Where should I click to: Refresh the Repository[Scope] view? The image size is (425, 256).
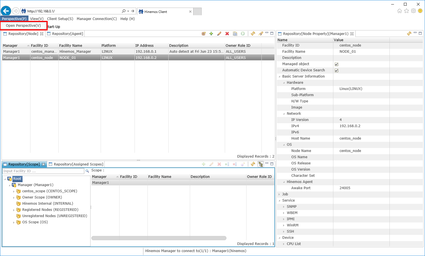pyautogui.click(x=253, y=164)
